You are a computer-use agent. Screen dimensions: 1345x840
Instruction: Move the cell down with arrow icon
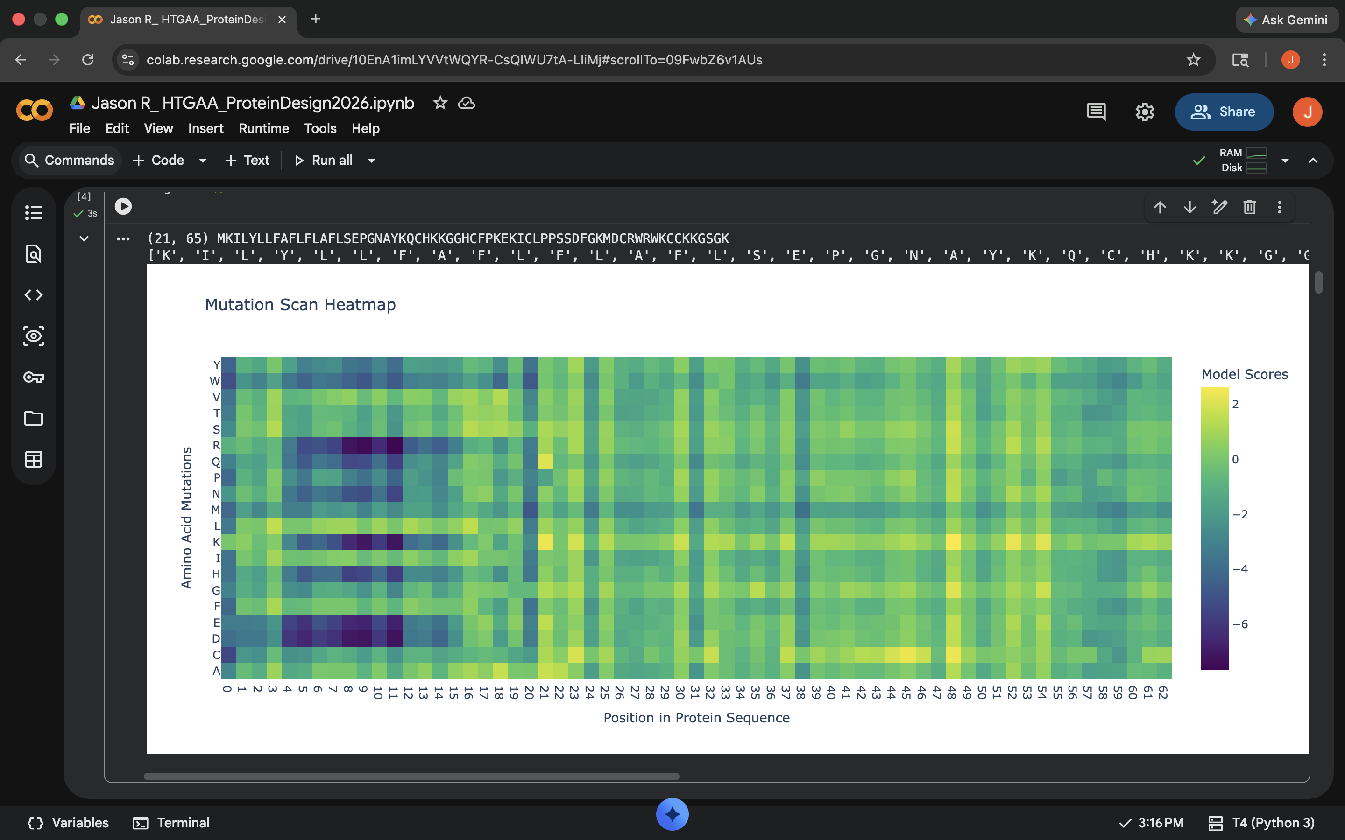[1189, 207]
